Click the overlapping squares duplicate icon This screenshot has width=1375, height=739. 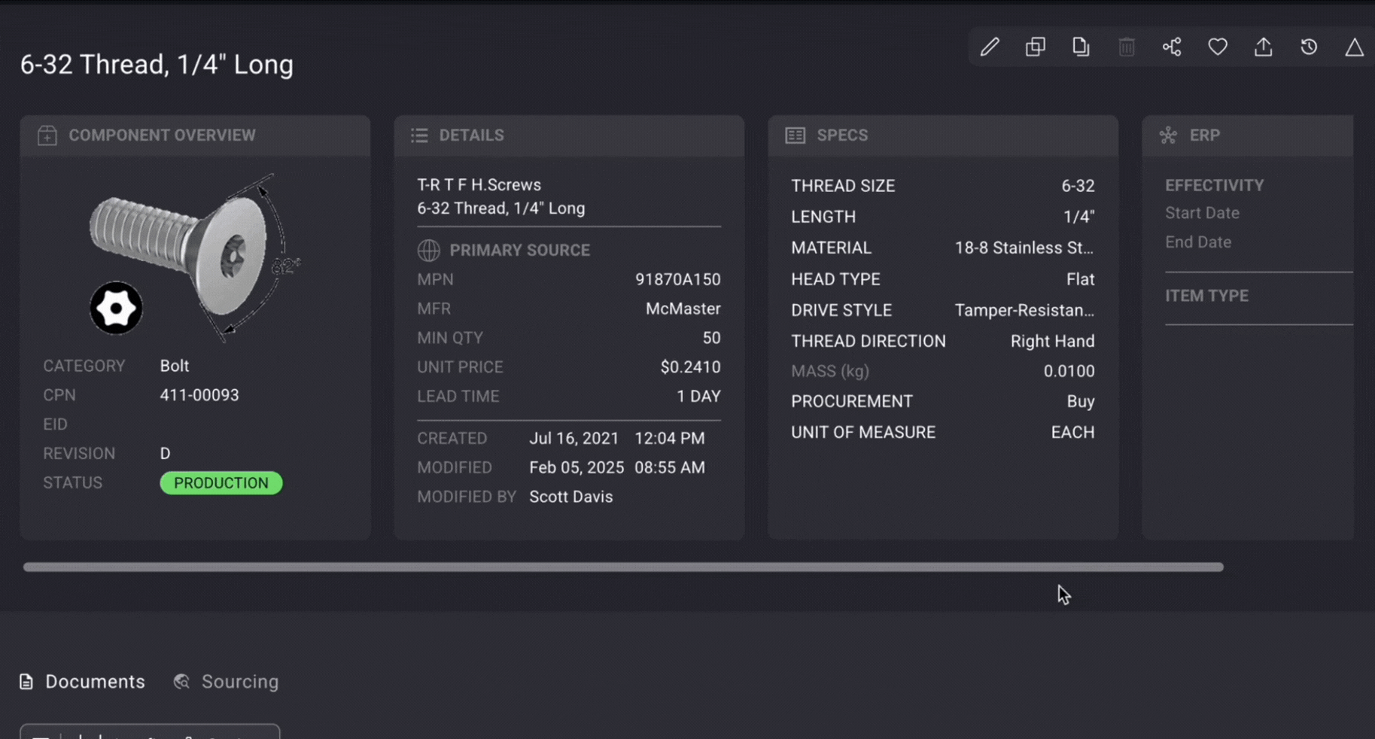coord(1036,47)
